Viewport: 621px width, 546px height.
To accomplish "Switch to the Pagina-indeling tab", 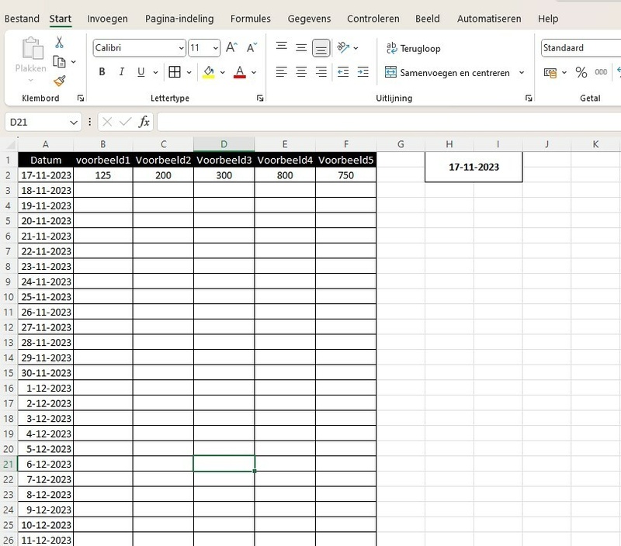I will pyautogui.click(x=179, y=19).
